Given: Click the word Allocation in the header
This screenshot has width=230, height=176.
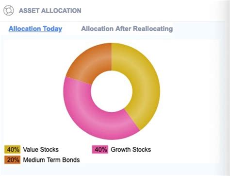Looking at the screenshot, I should (61, 11).
